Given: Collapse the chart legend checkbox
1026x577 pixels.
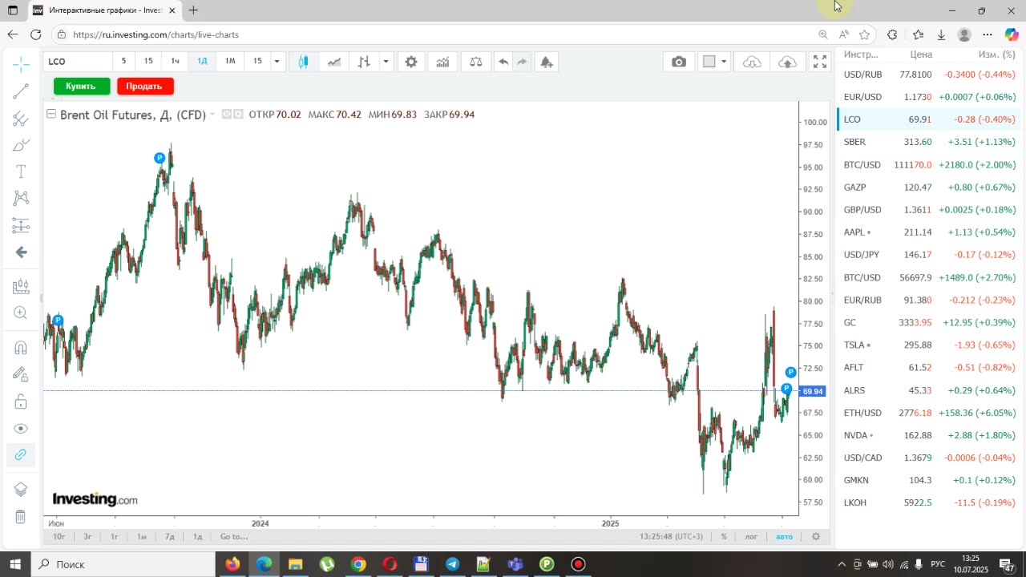Looking at the screenshot, I should [51, 115].
